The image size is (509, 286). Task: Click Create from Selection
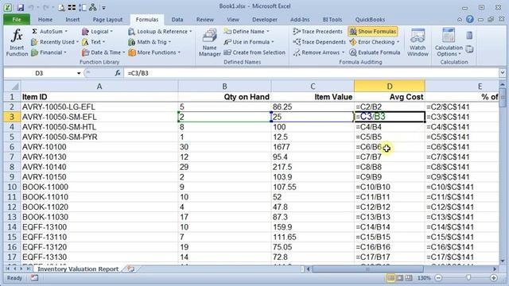[254, 52]
